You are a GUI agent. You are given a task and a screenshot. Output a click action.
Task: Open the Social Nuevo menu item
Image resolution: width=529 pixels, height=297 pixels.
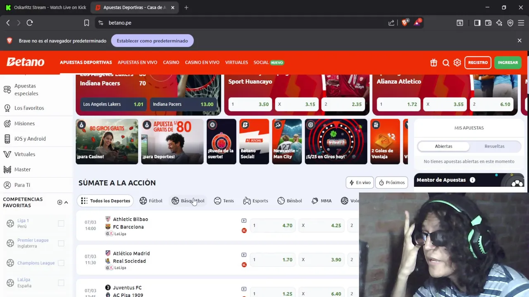pos(269,63)
